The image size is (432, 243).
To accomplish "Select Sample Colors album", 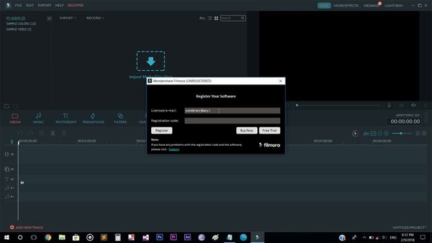I will point(21,24).
